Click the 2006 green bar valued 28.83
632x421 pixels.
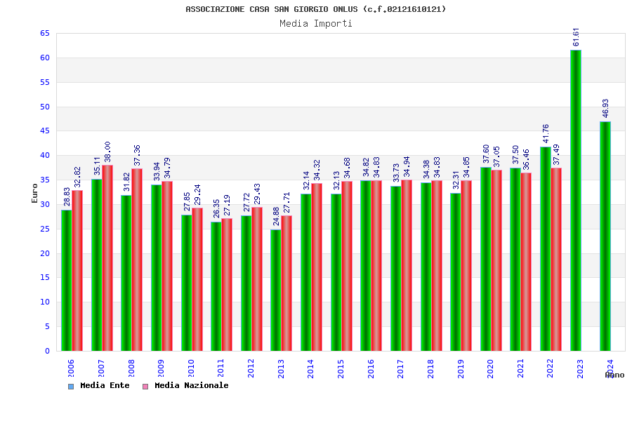point(67,281)
